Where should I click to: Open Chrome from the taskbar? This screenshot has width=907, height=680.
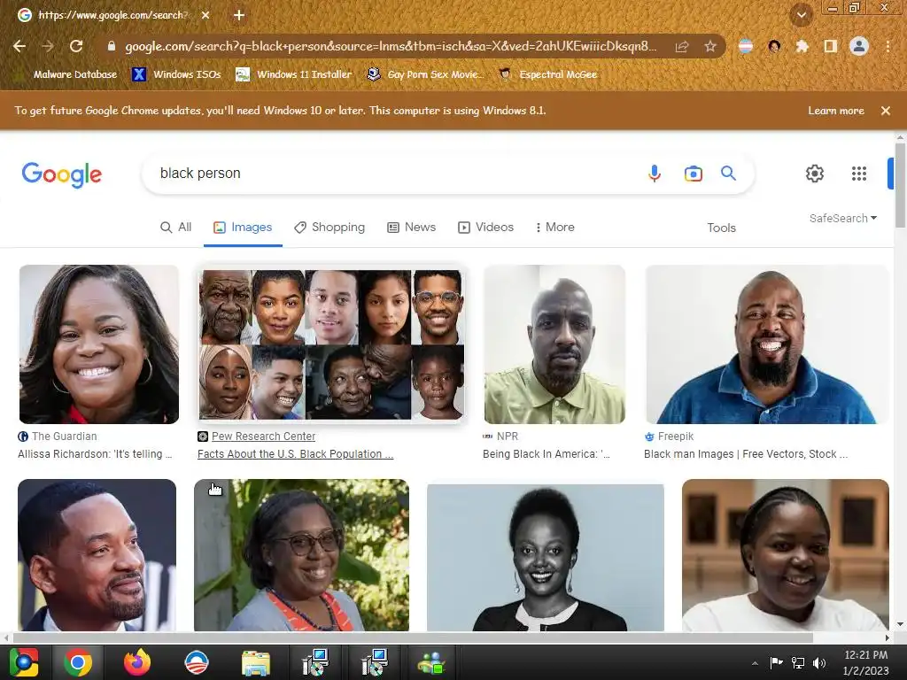(x=78, y=662)
